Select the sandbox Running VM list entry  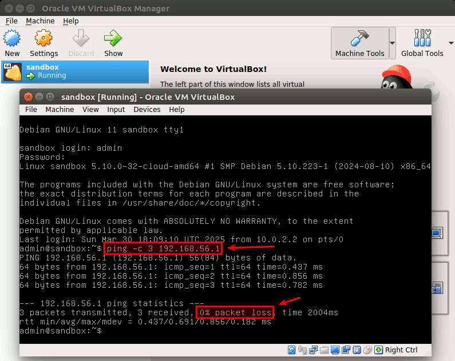click(x=76, y=72)
